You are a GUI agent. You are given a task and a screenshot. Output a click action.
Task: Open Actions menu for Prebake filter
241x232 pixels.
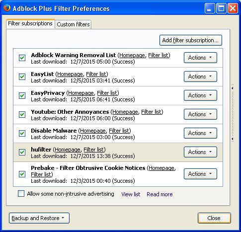coord(200,174)
